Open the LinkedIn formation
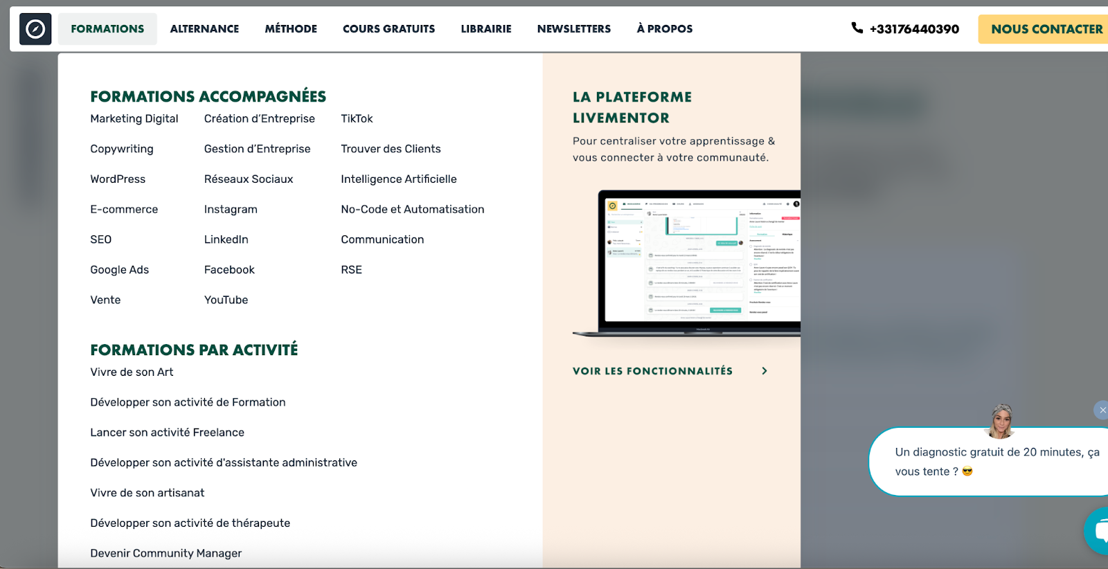Viewport: 1108px width, 569px height. click(226, 240)
